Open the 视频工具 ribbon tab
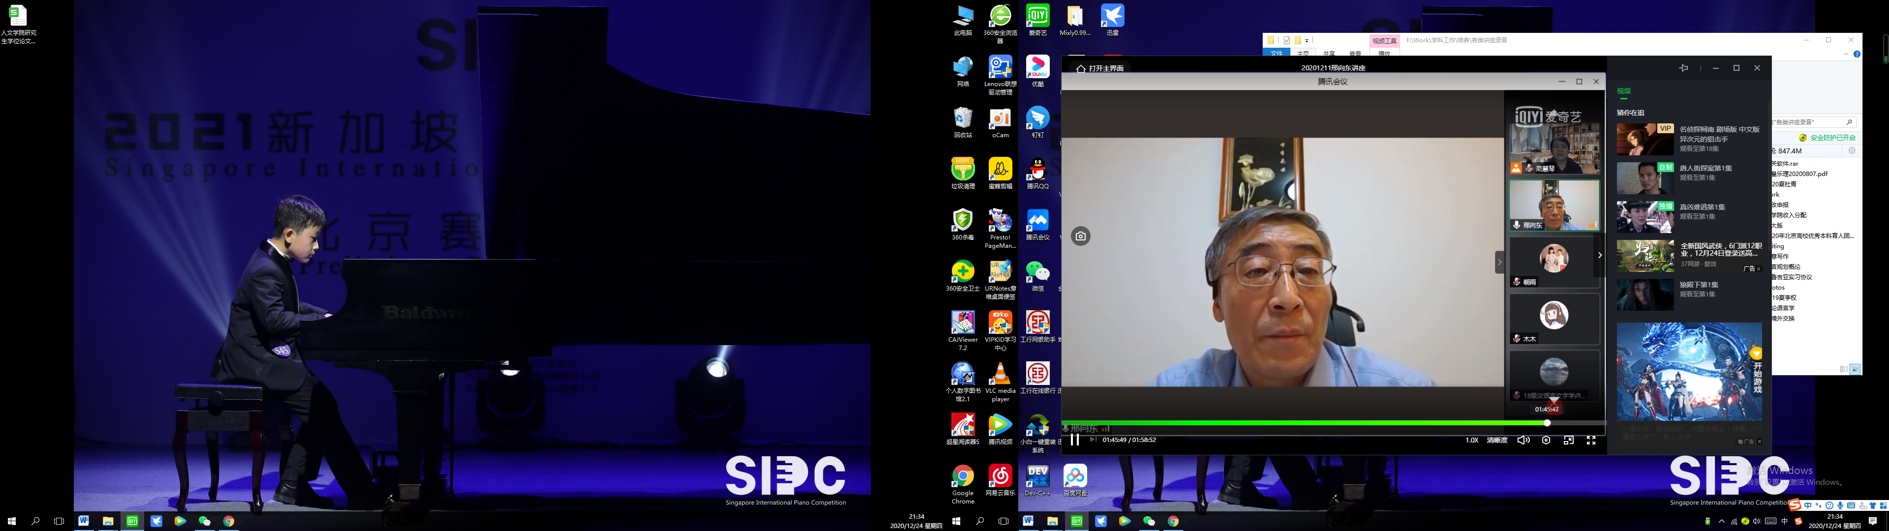The width and height of the screenshot is (1889, 531). 1384,41
